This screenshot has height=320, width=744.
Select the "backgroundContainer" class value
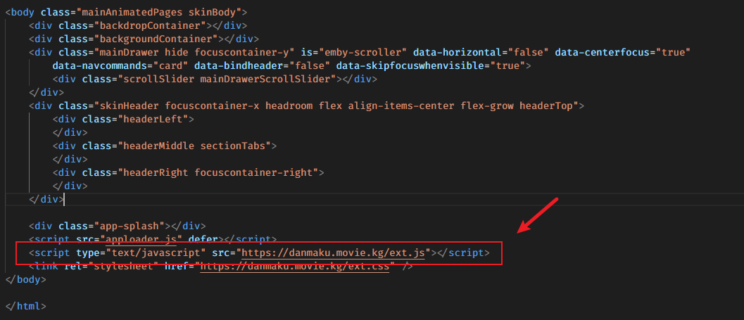(x=156, y=39)
